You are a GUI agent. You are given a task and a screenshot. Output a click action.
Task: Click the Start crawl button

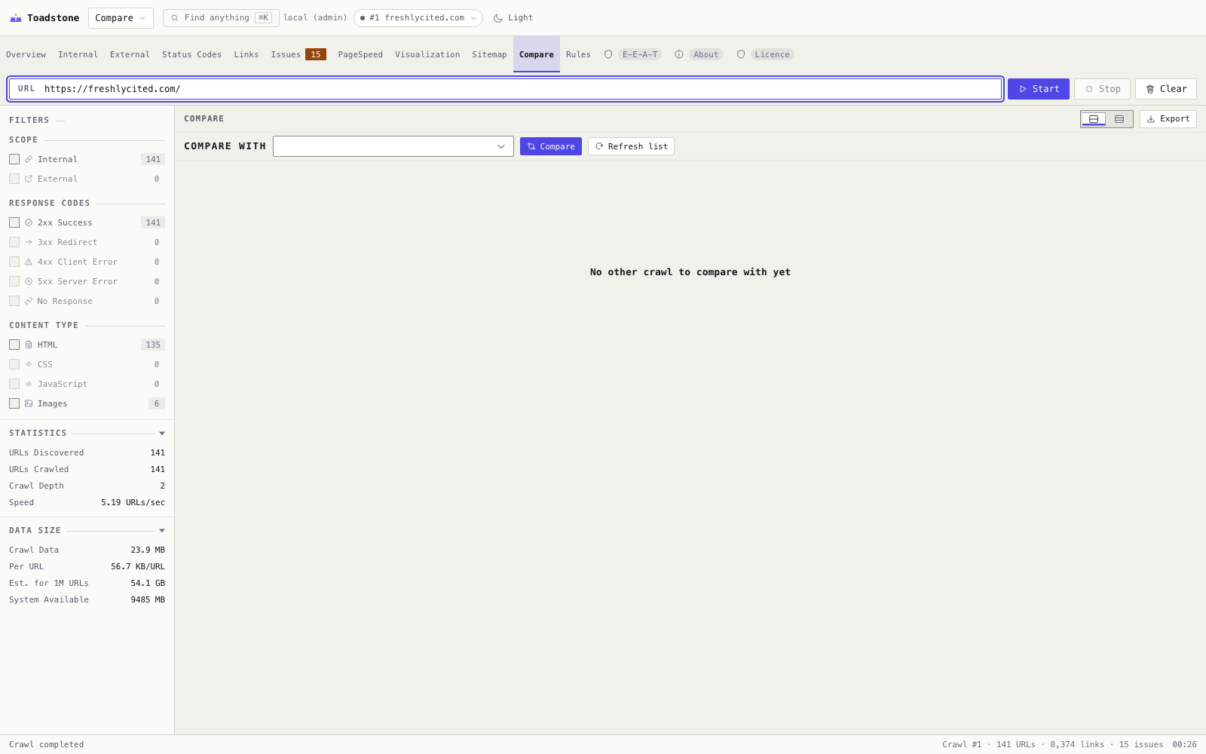(x=1039, y=89)
